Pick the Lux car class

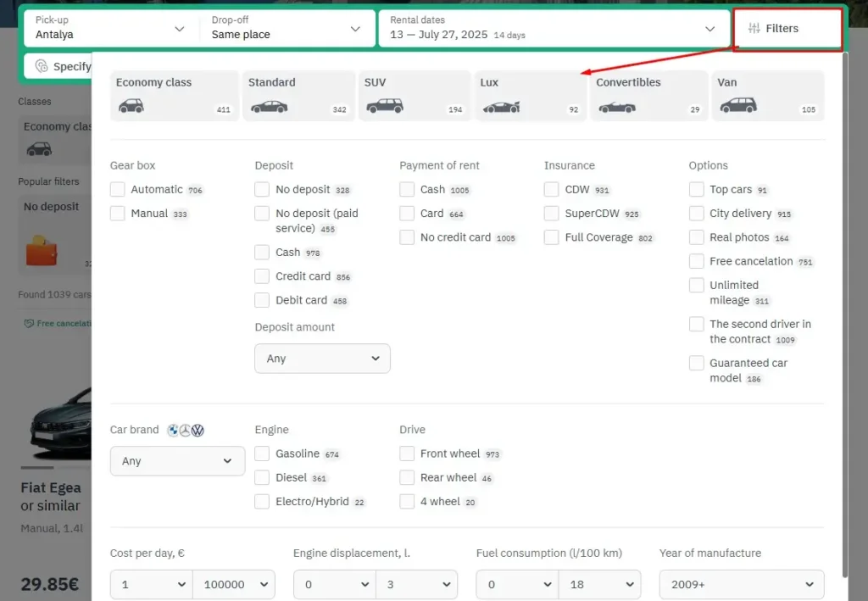tap(531, 96)
